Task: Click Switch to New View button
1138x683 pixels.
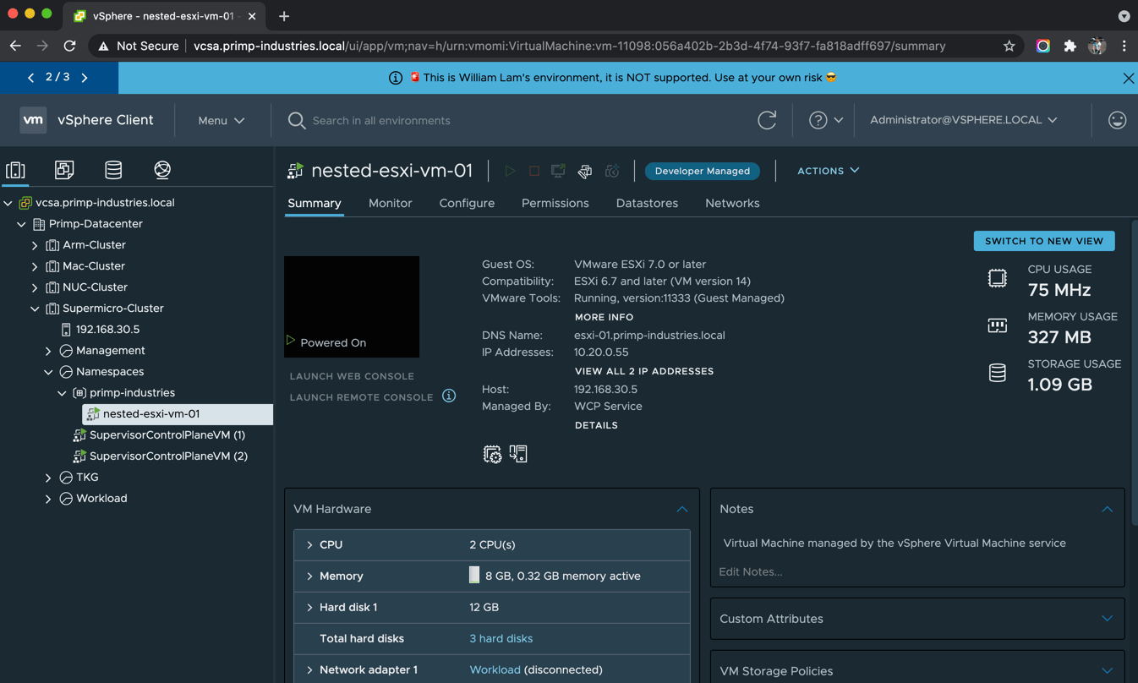Action: [x=1044, y=241]
